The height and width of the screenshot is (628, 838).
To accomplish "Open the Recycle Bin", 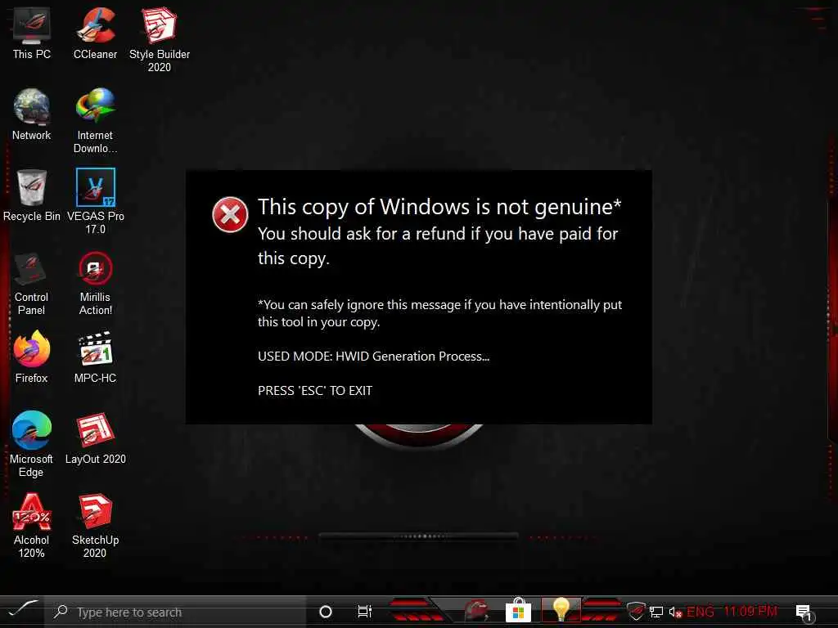I will click(x=32, y=195).
